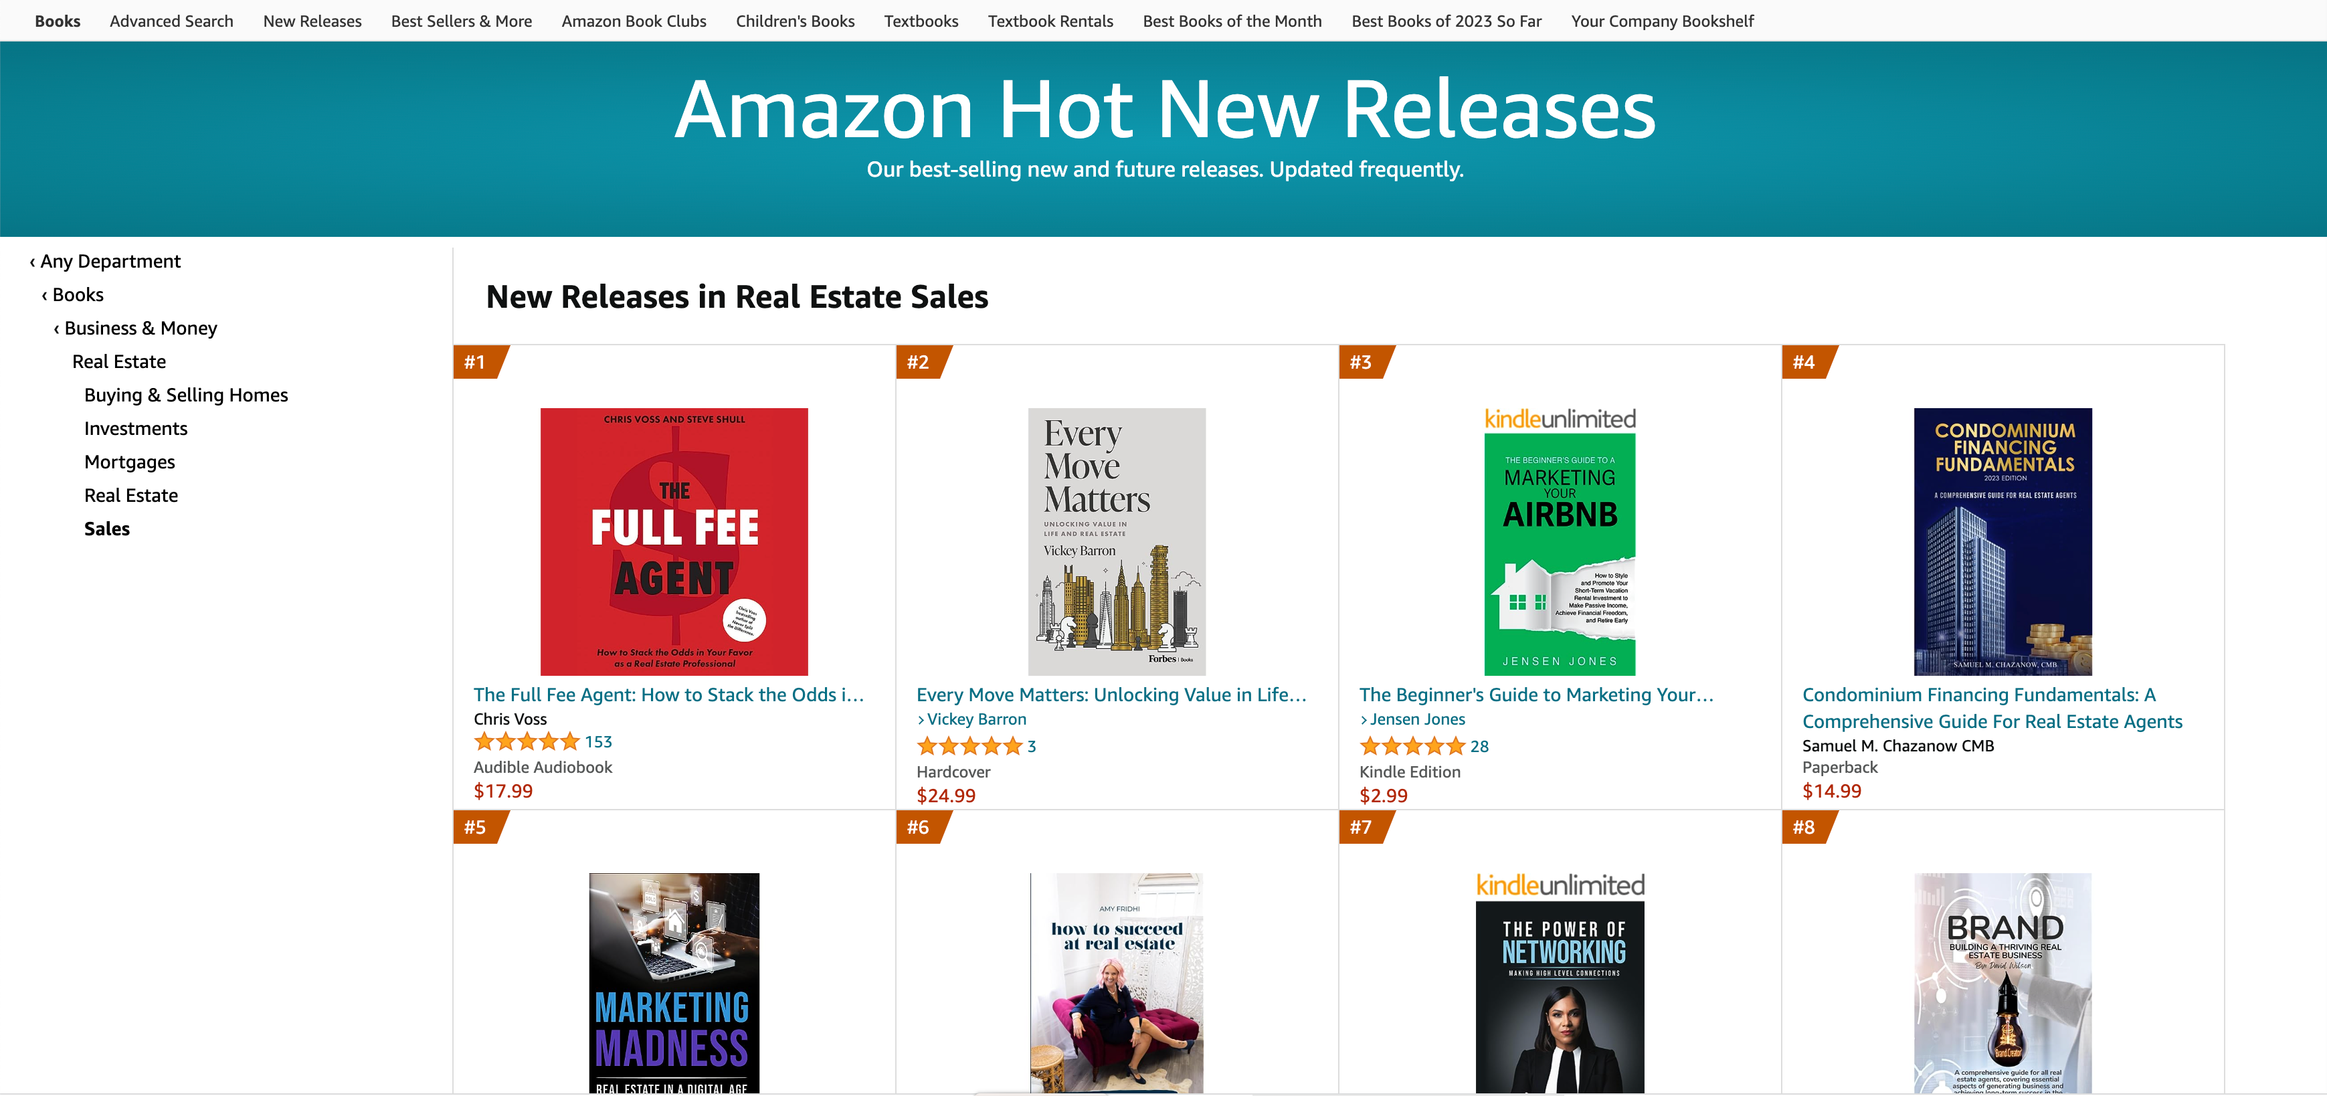Collapse to the Books category in sidebar

pos(72,294)
